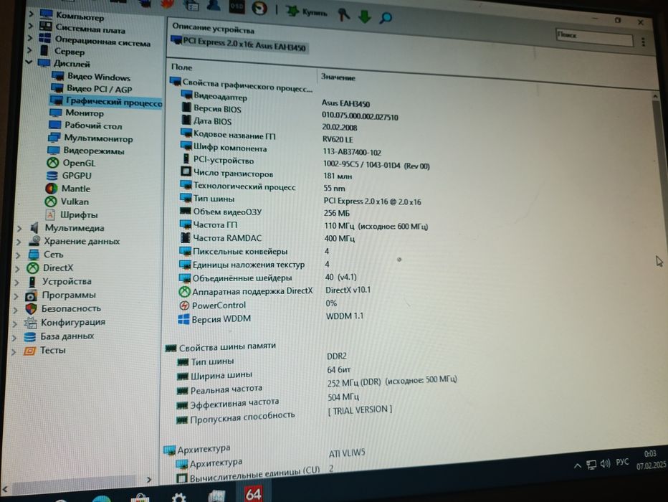Select the Безопасность tree category
668x502 pixels.
pos(62,309)
